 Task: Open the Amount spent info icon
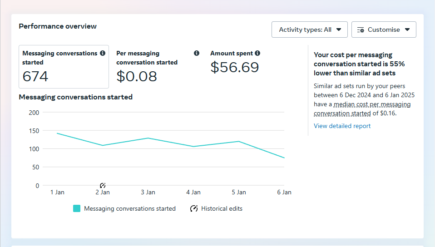tap(257, 53)
